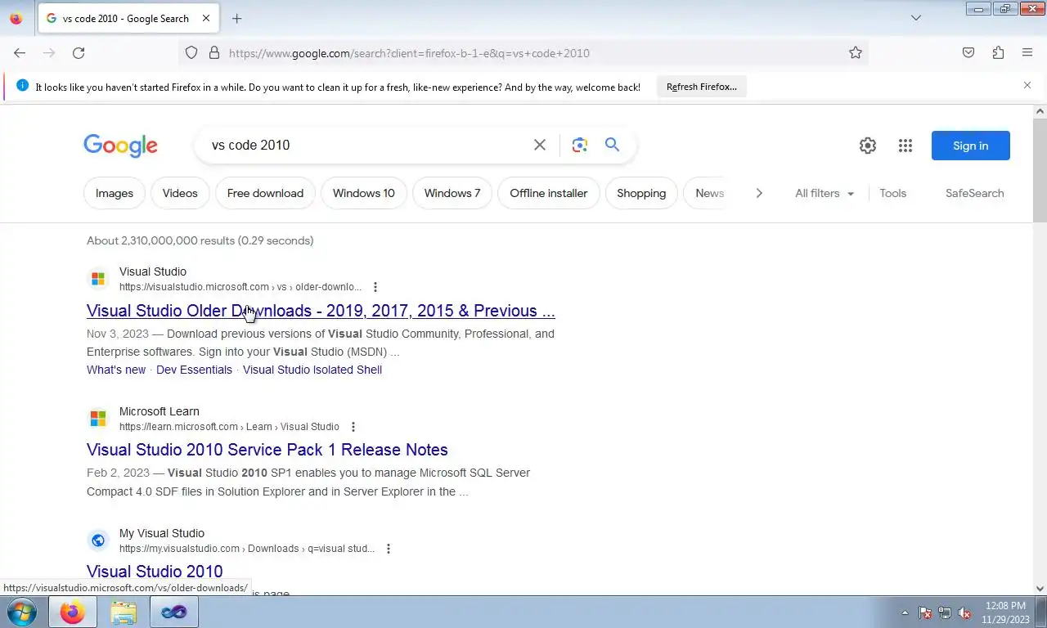
Task: Select the News filter chip
Action: (708, 193)
